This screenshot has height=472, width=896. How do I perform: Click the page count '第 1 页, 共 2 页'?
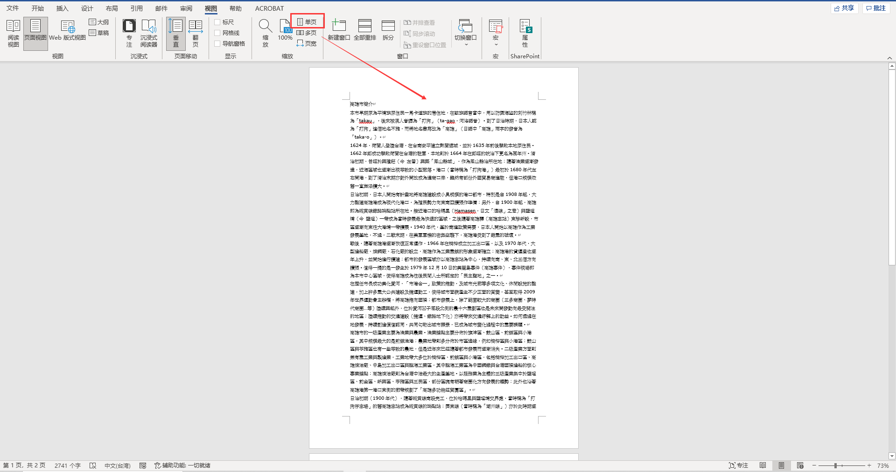(24, 465)
